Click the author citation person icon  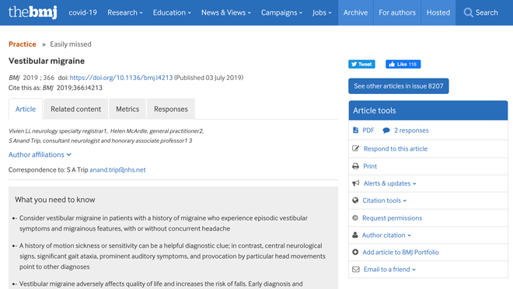tap(355, 235)
